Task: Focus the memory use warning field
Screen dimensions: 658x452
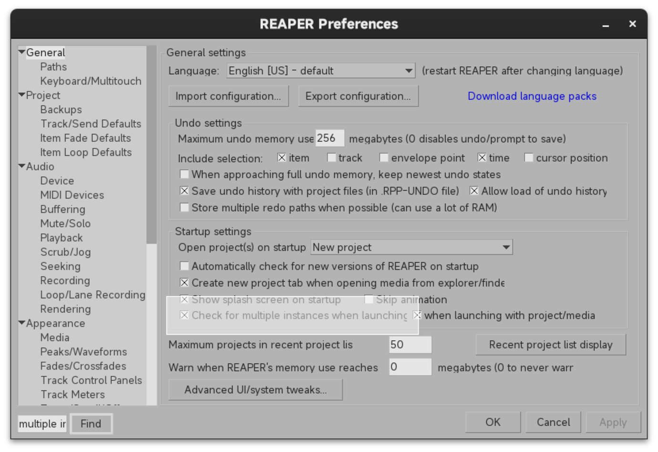Action: (x=410, y=367)
